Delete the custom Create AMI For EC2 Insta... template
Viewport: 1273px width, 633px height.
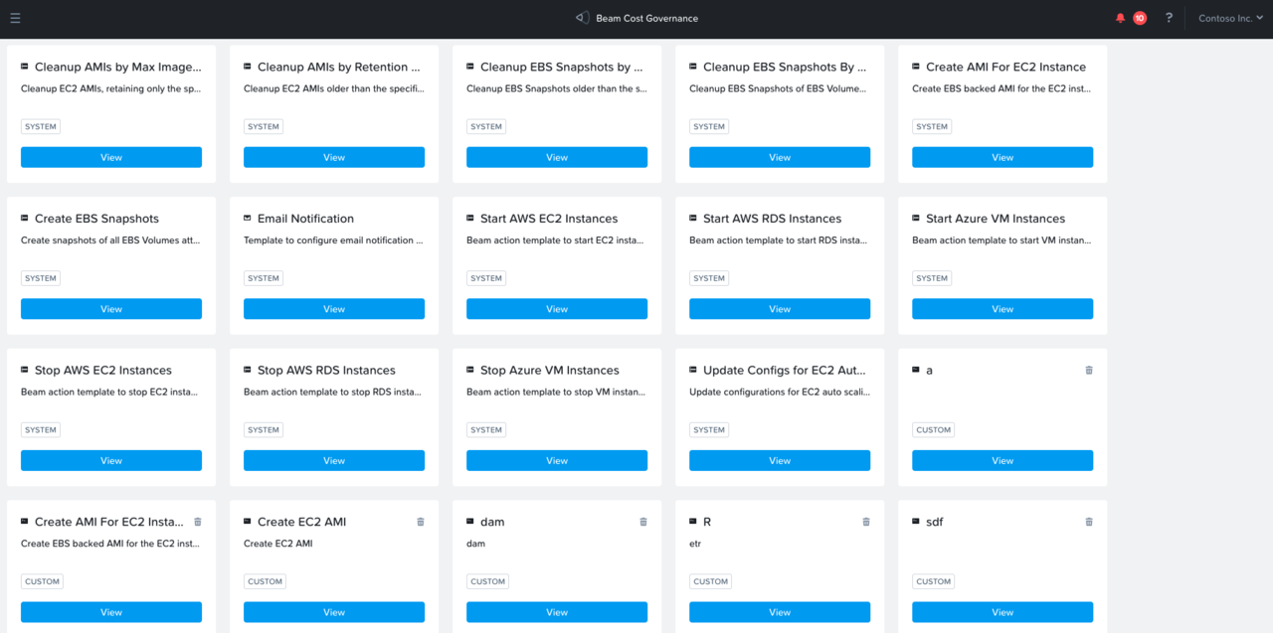click(198, 522)
